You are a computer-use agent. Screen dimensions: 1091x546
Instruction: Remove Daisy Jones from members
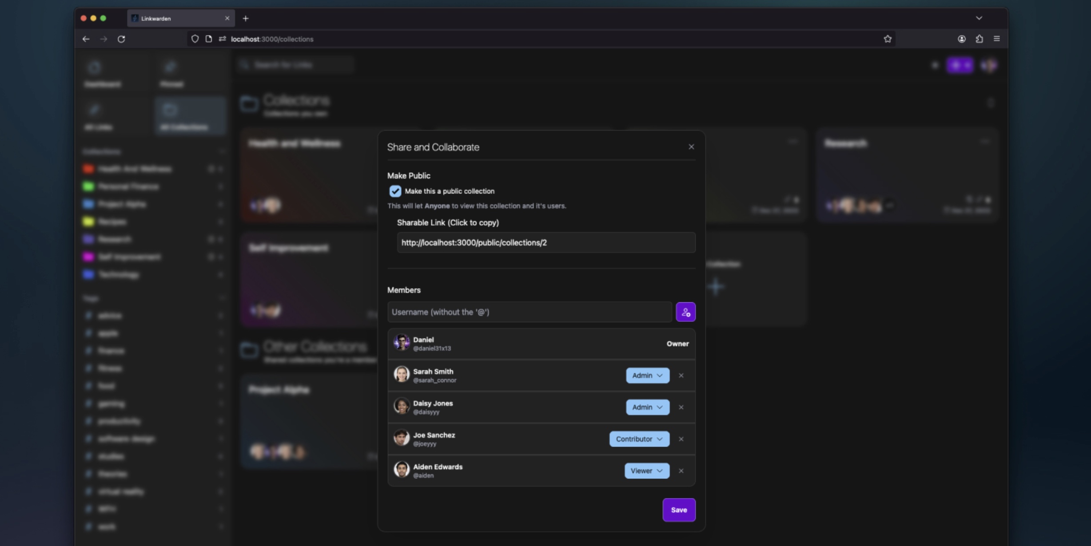click(x=681, y=407)
